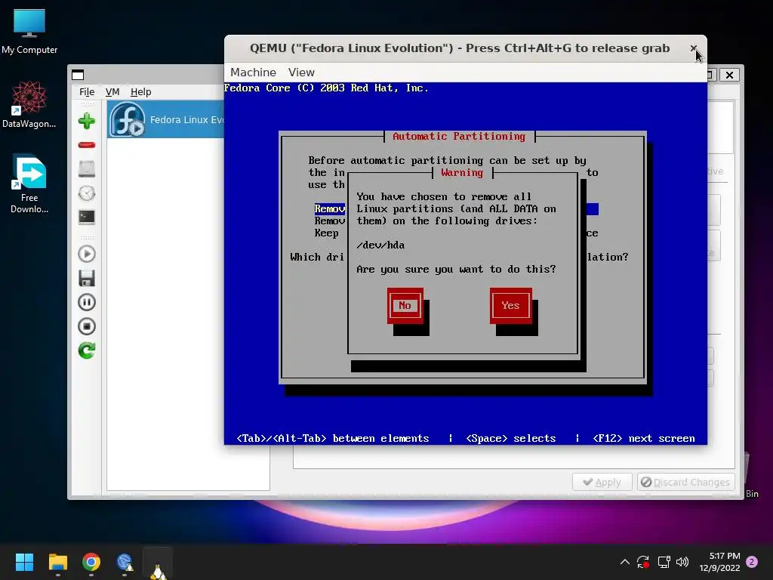This screenshot has width=773, height=580.
Task: Stop the VM with the stop icon
Action: pyautogui.click(x=87, y=326)
